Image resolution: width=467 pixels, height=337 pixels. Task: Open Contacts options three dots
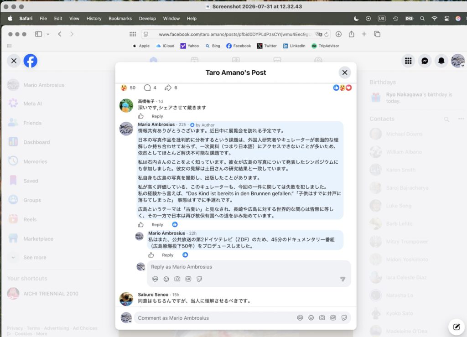[x=461, y=119]
